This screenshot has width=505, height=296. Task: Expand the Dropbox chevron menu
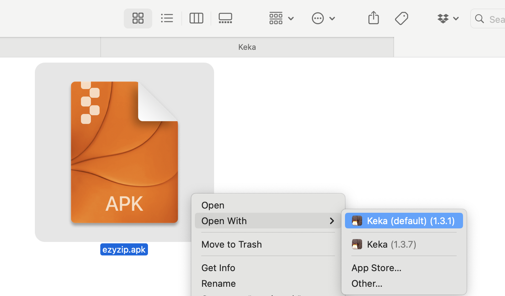[456, 18]
